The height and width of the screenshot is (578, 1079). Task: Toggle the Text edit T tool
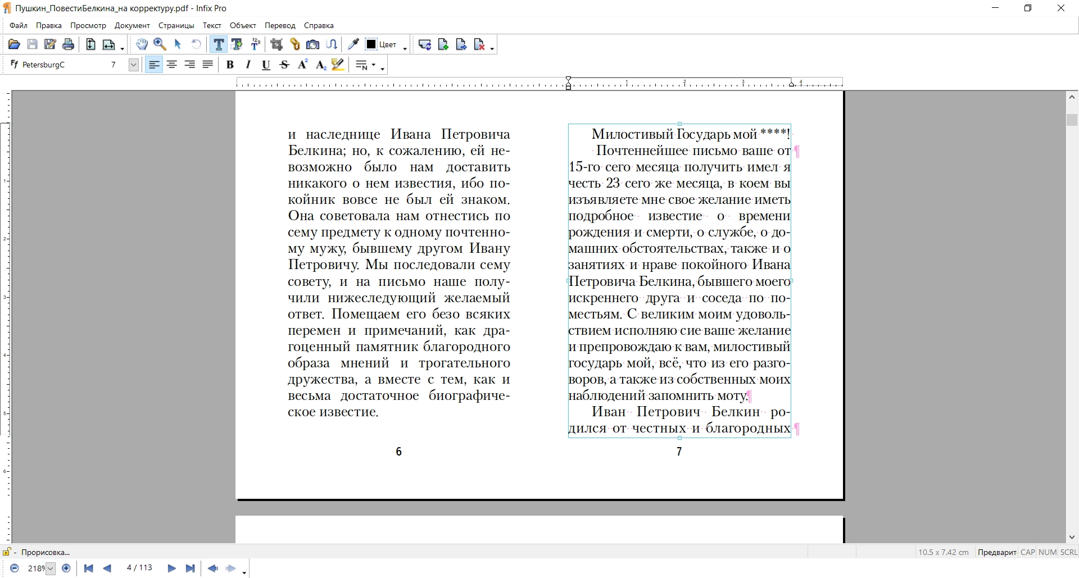[219, 44]
